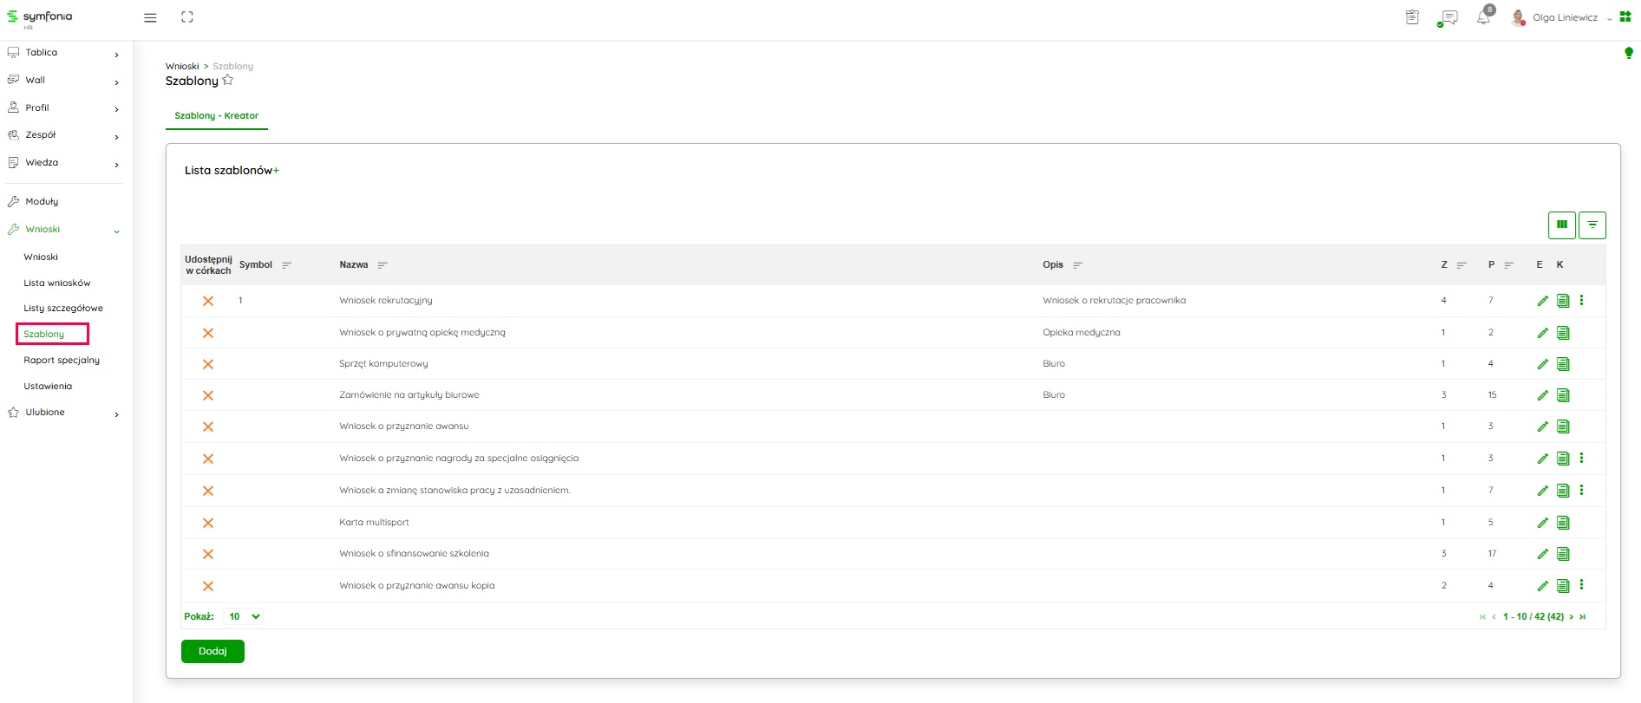This screenshot has height=703, width=1641.
Task: Select the Szablony - Kreator tab
Action: pos(216,115)
